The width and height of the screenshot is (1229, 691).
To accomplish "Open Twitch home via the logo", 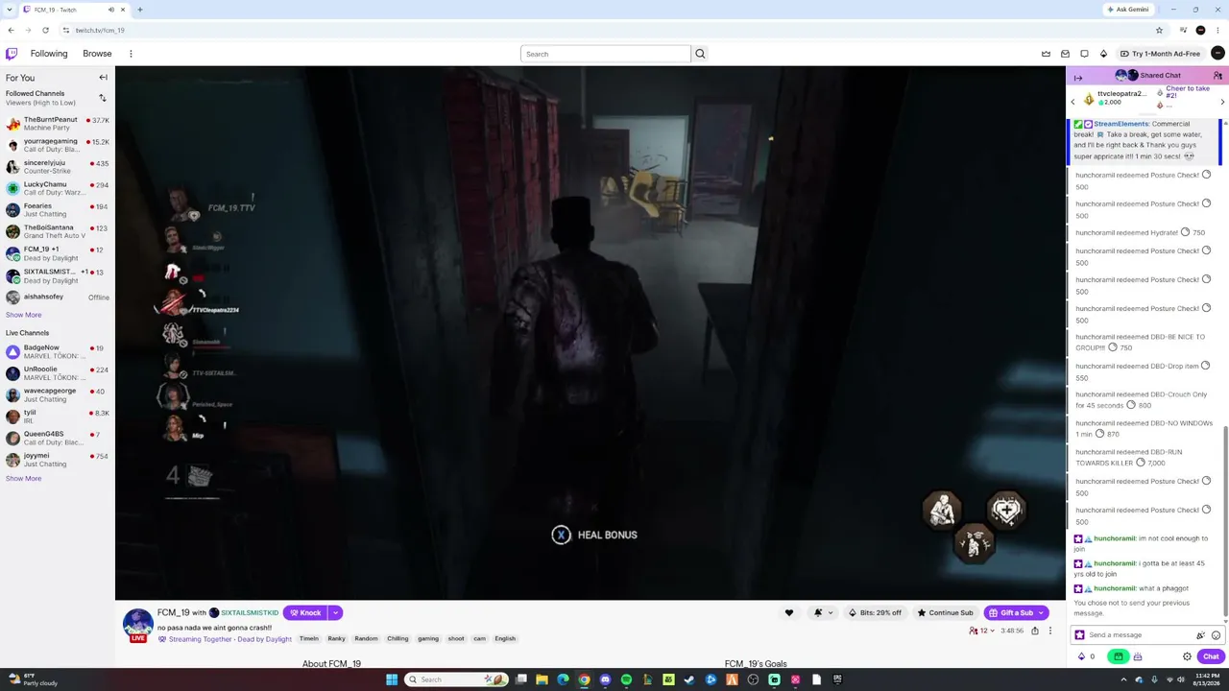I will [12, 54].
